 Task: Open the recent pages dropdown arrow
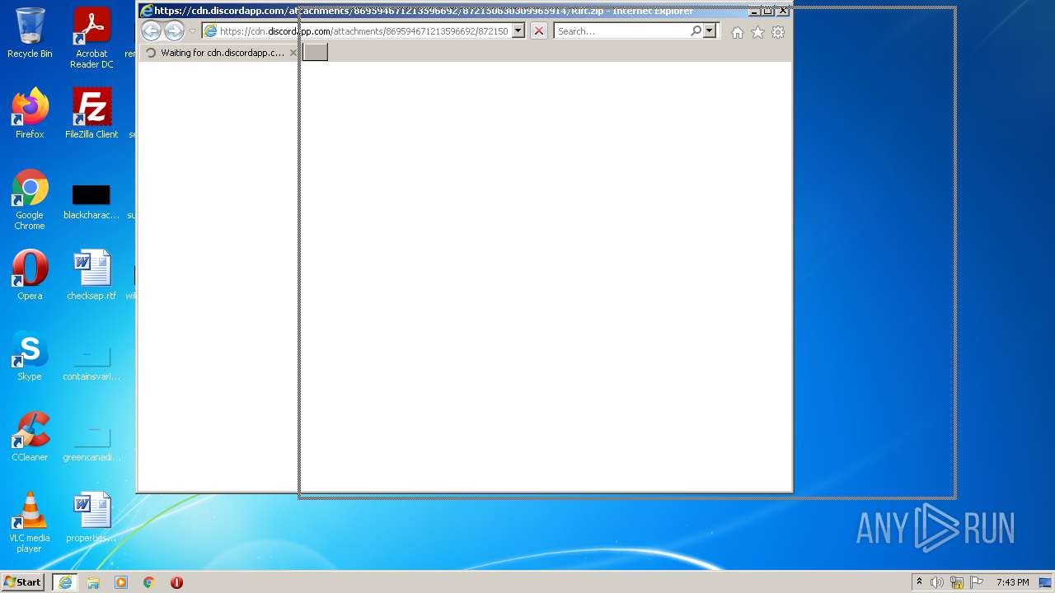[192, 31]
